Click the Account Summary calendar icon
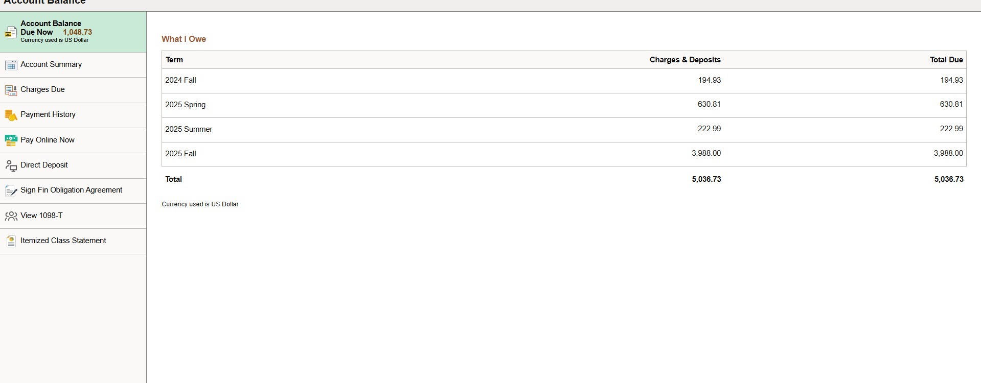The height and width of the screenshot is (383, 981). pos(11,65)
